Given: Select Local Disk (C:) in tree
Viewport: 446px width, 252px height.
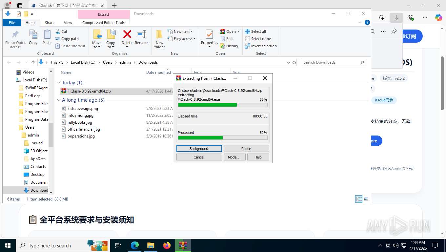Looking at the screenshot, I should (x=35, y=80).
